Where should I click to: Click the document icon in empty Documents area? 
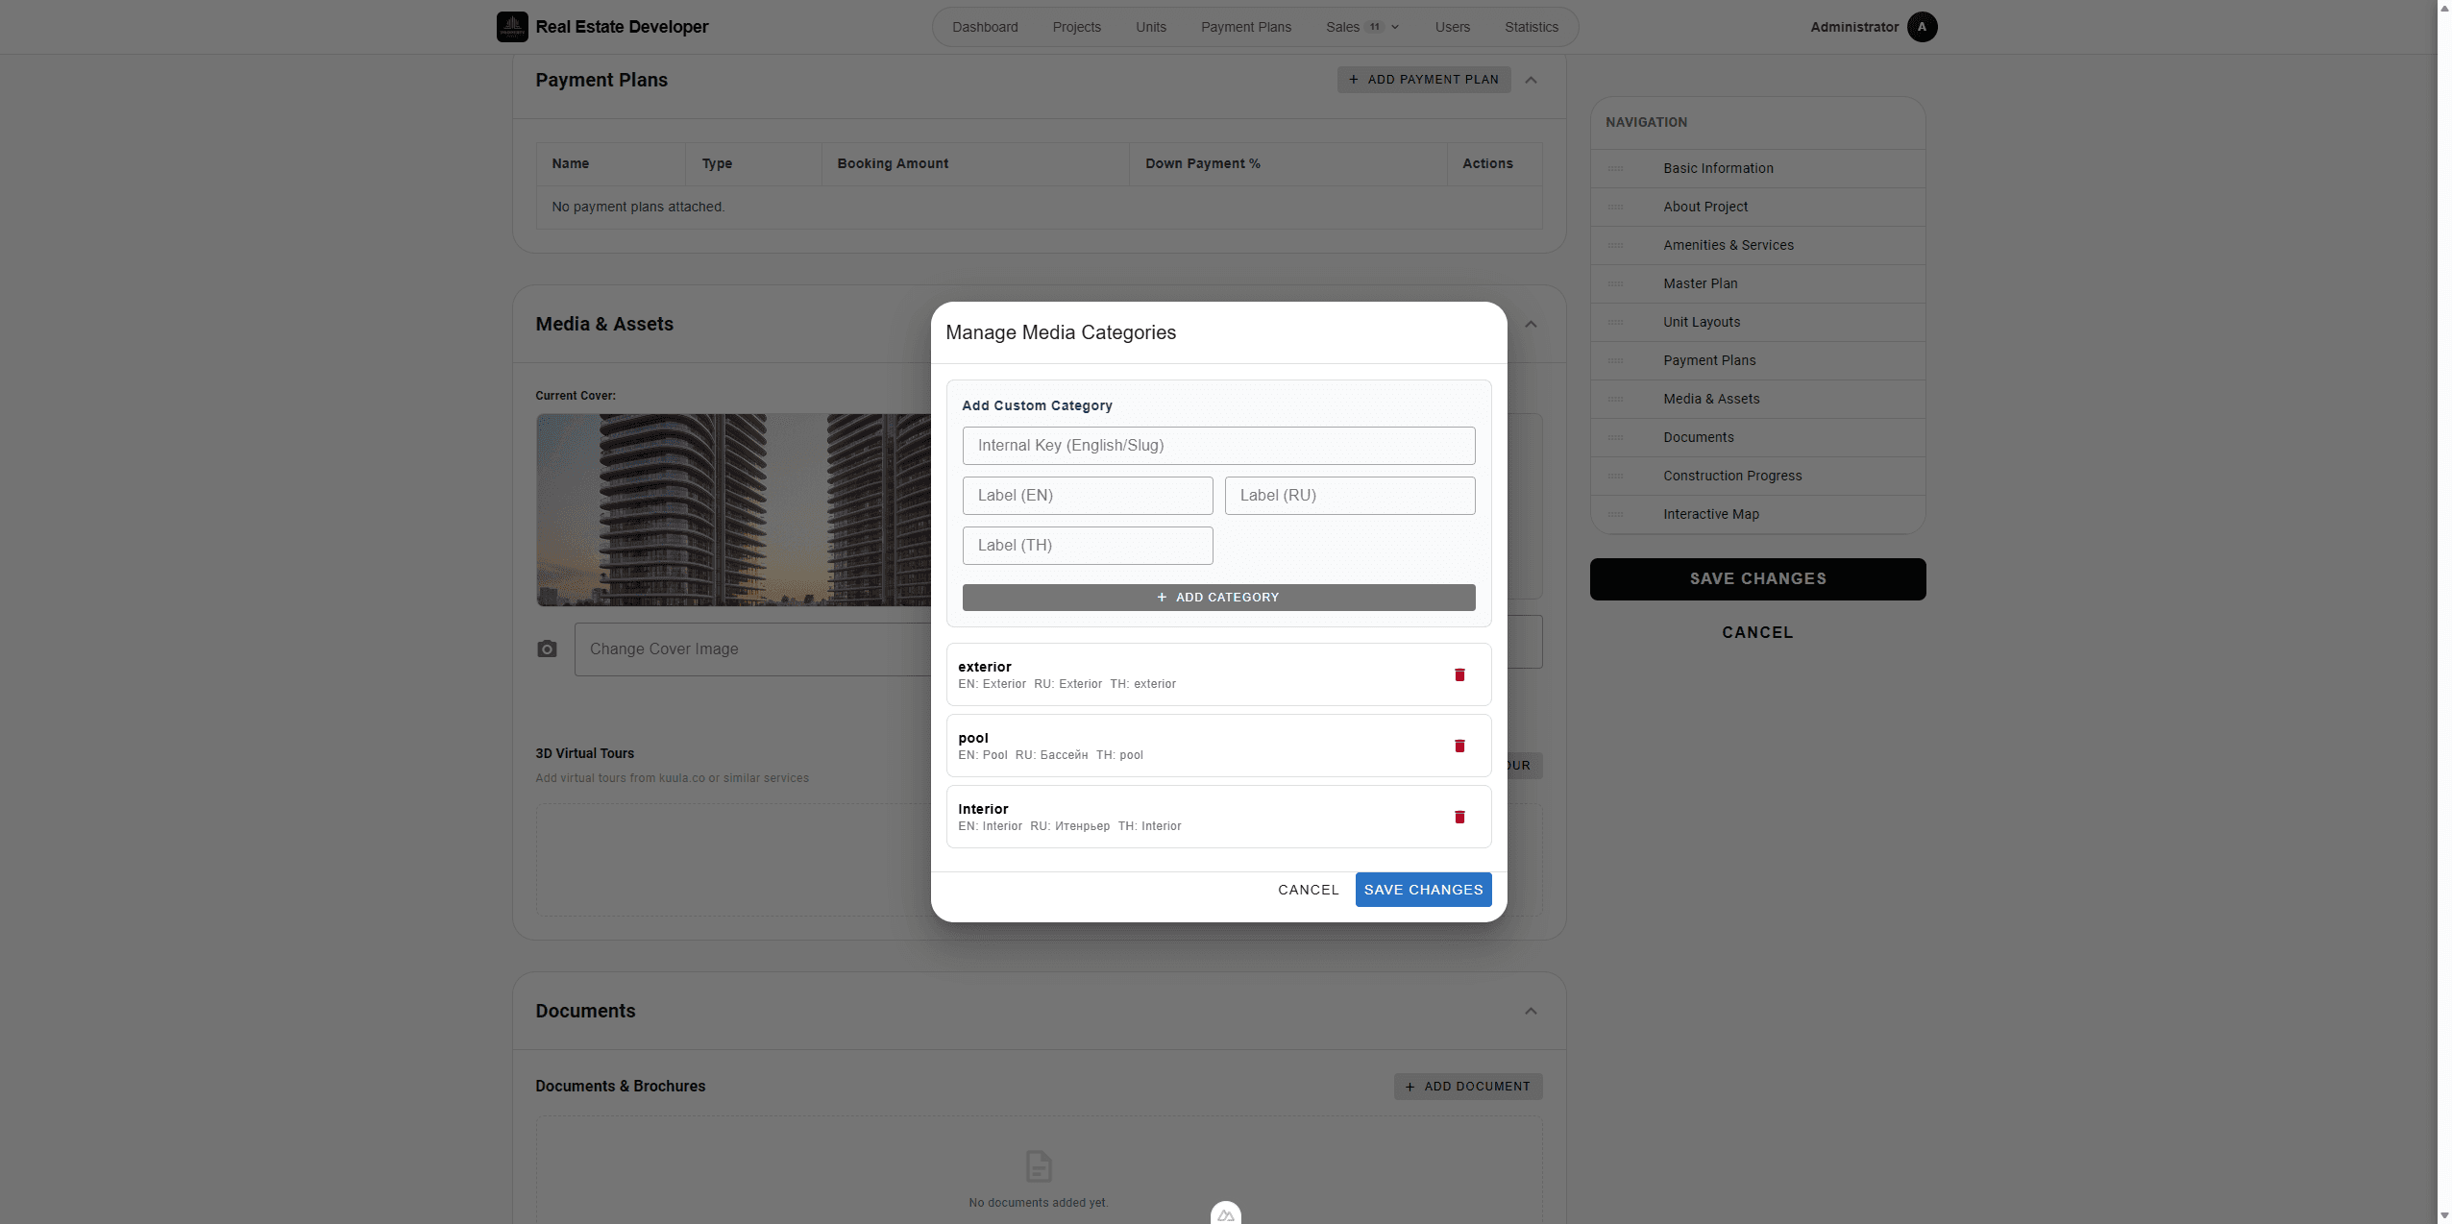coord(1039,1166)
